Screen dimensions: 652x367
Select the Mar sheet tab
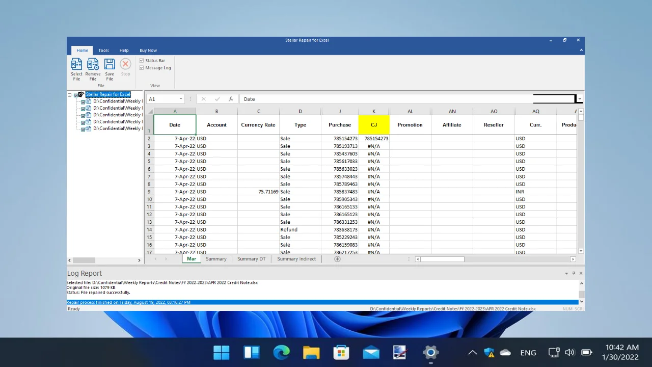[x=192, y=259]
